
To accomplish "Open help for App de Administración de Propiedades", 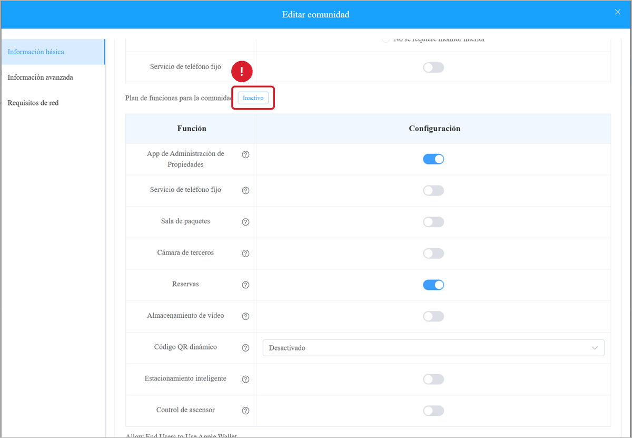I will [x=245, y=155].
